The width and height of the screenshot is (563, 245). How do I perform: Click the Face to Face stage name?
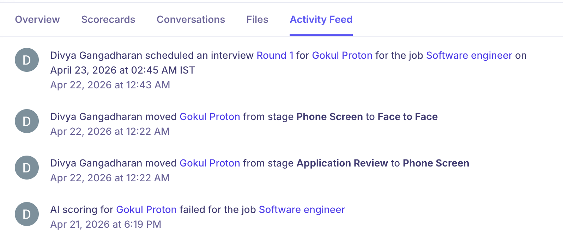(407, 117)
